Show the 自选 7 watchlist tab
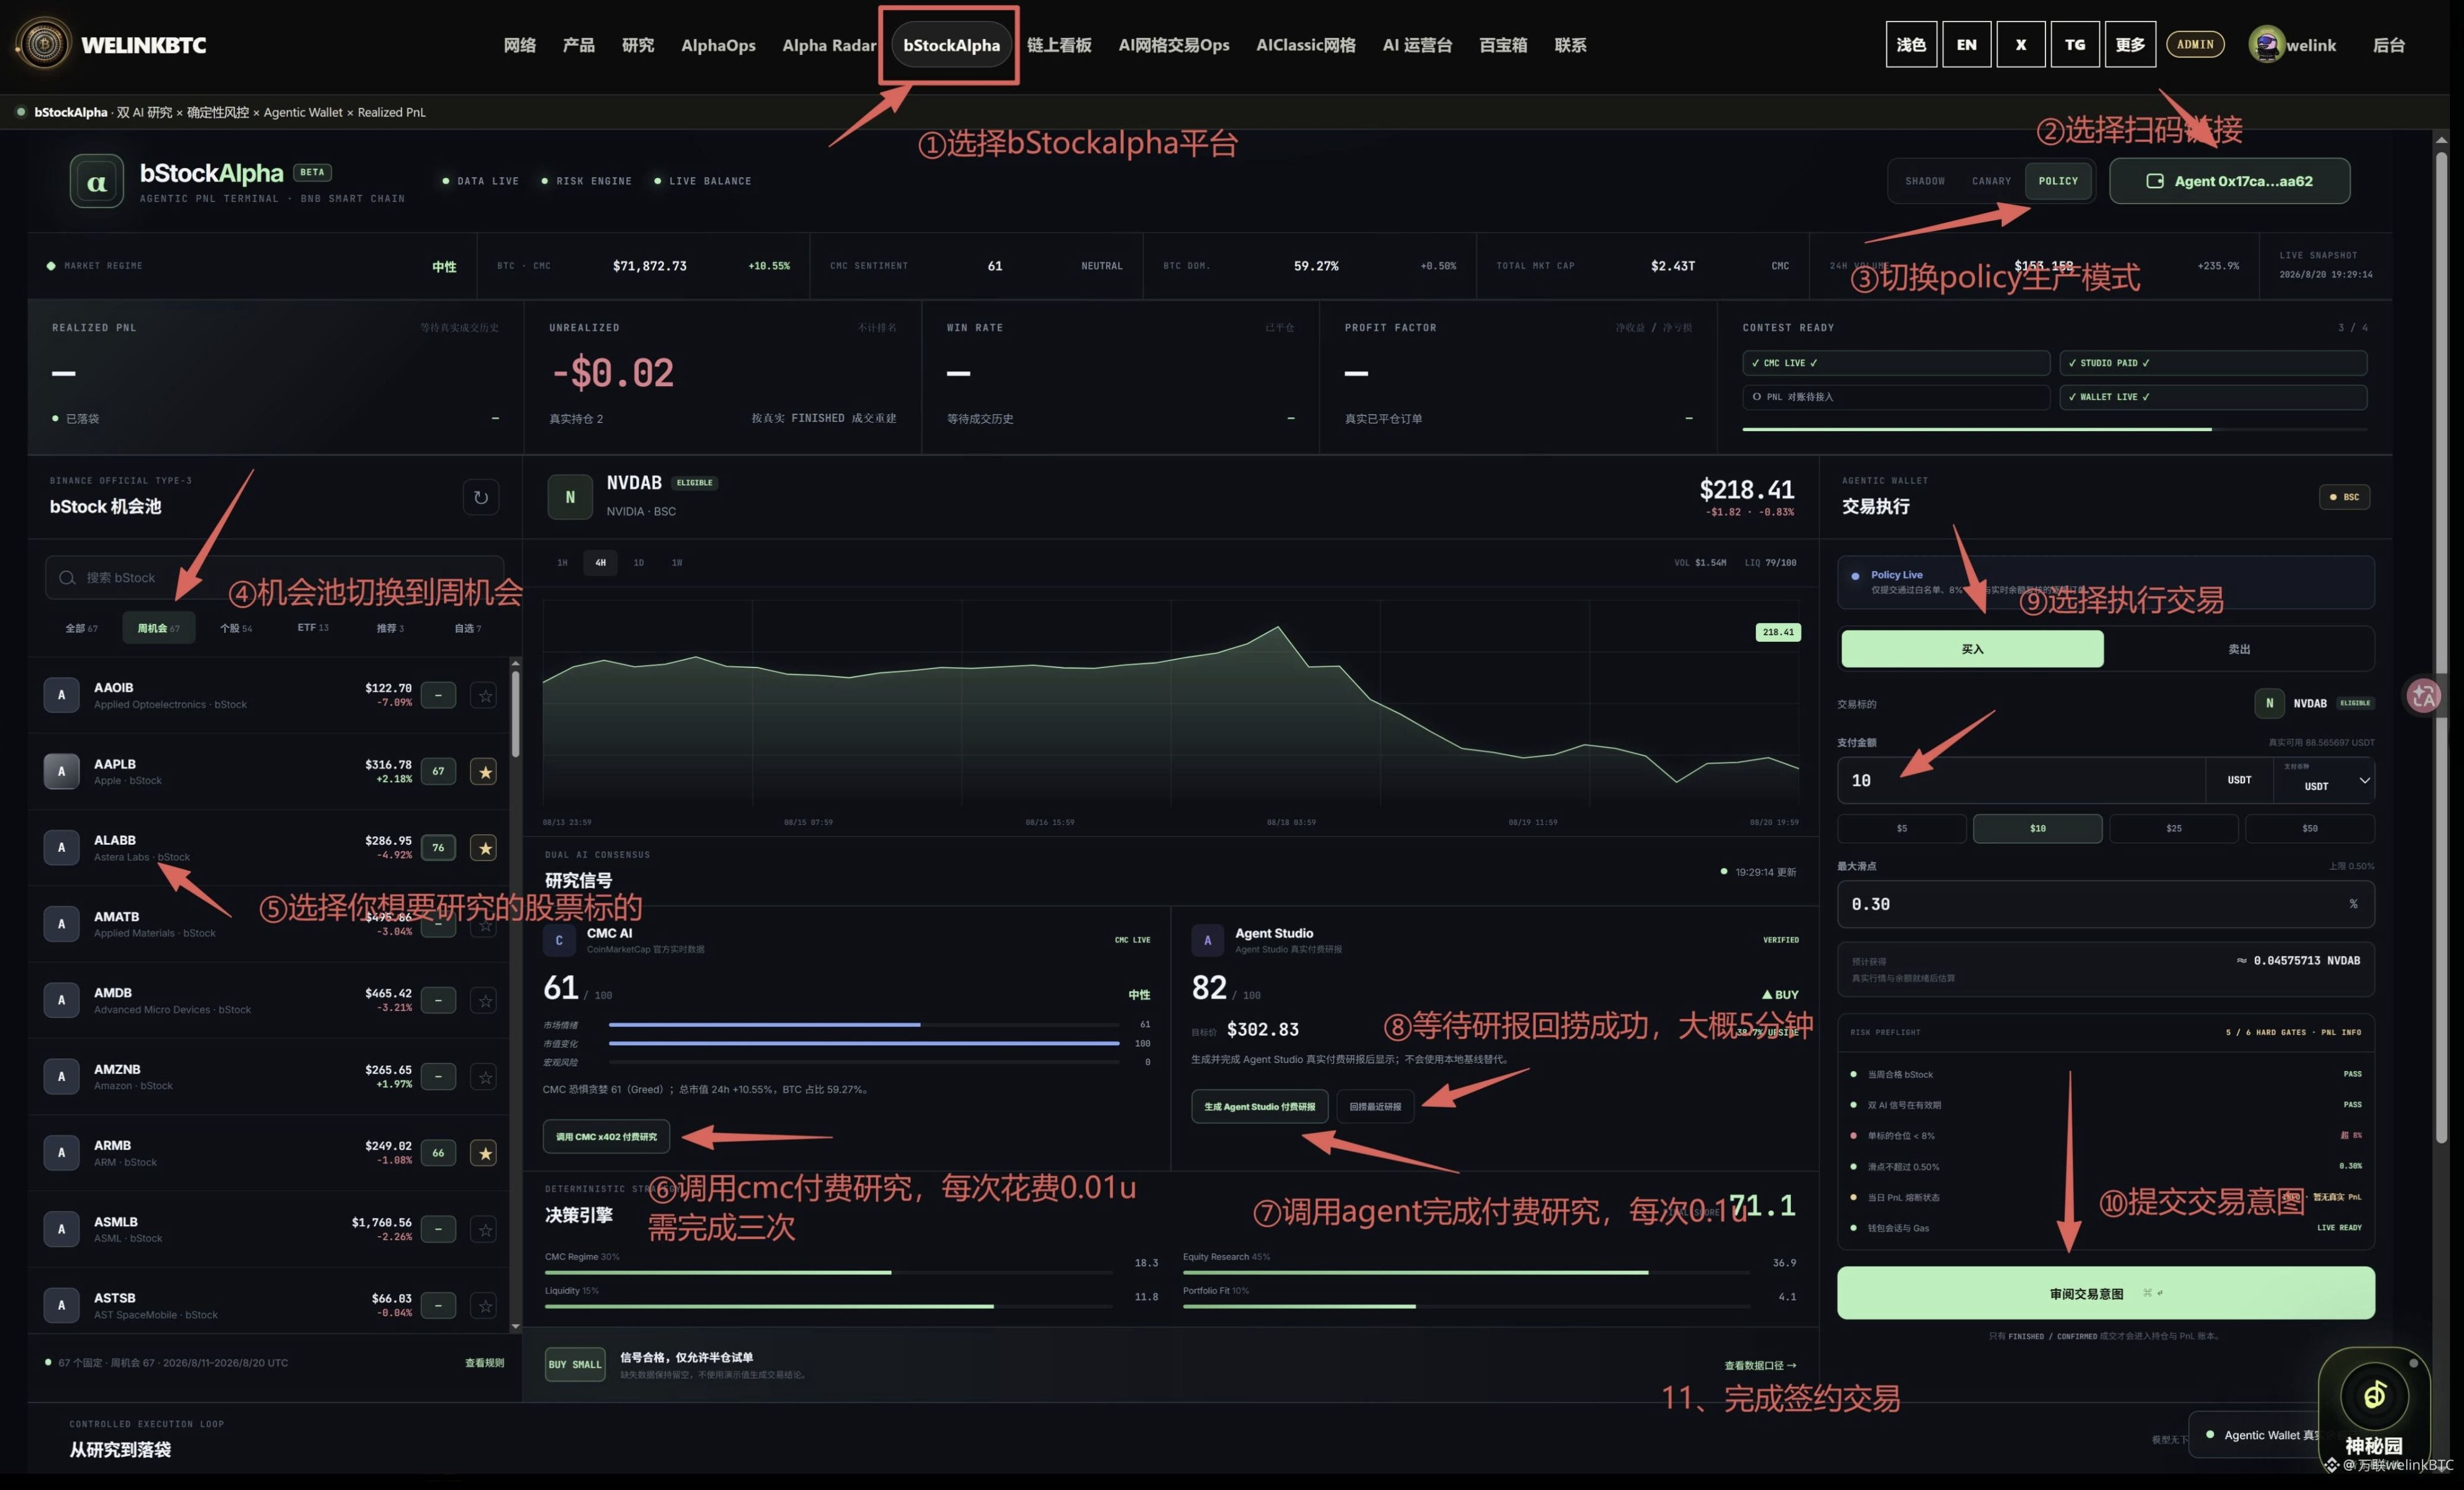2464x1490 pixels. pos(467,628)
